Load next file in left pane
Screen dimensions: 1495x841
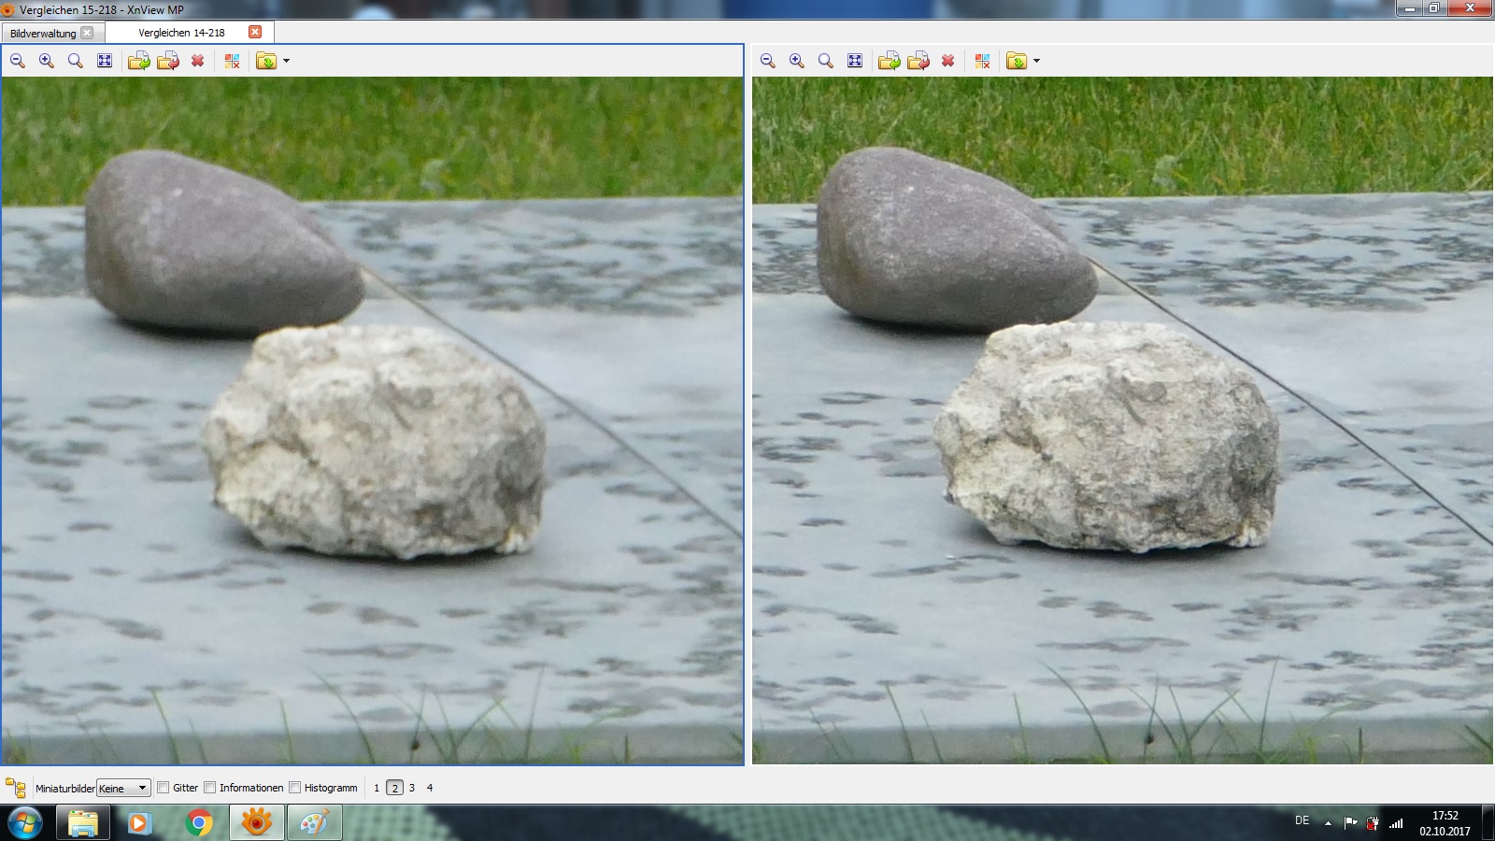pos(139,61)
